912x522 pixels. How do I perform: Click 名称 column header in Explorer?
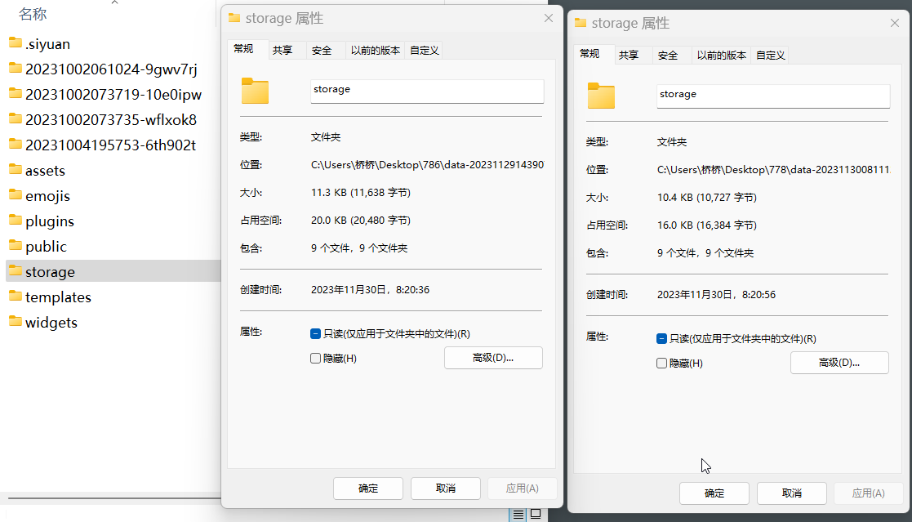(33, 14)
